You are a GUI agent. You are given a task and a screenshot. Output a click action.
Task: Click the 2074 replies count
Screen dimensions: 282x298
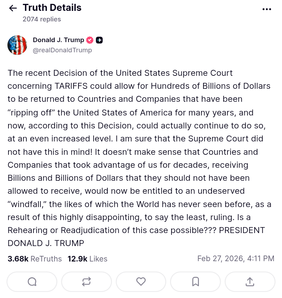tap(42, 19)
